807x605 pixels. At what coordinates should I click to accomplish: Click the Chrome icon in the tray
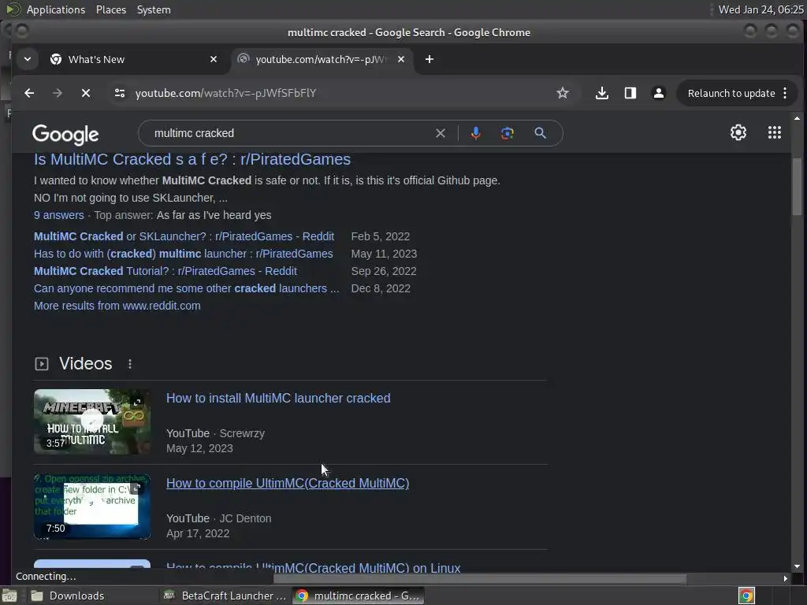tap(746, 596)
